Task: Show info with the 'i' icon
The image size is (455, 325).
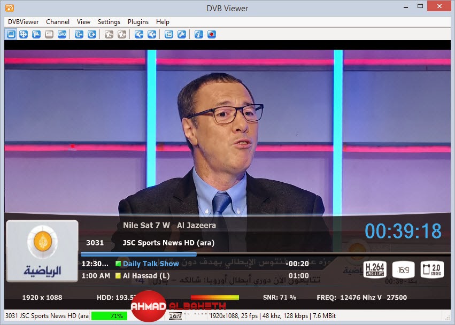Action: pyautogui.click(x=199, y=34)
